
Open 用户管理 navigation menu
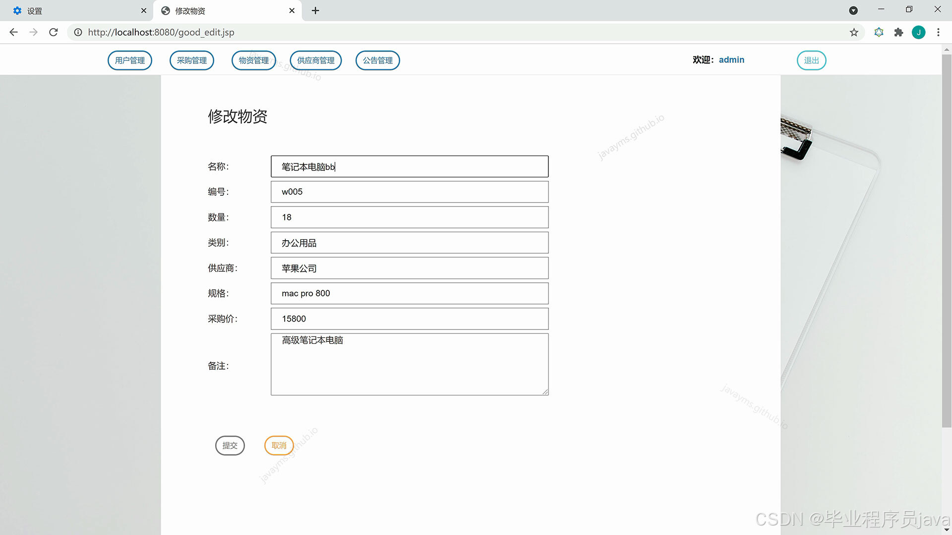point(130,60)
